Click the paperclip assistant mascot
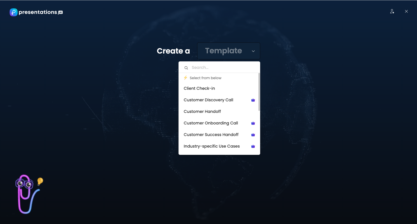This screenshot has height=224, width=417. click(x=27, y=194)
